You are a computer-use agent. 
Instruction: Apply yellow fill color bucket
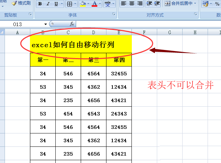(83, 4)
